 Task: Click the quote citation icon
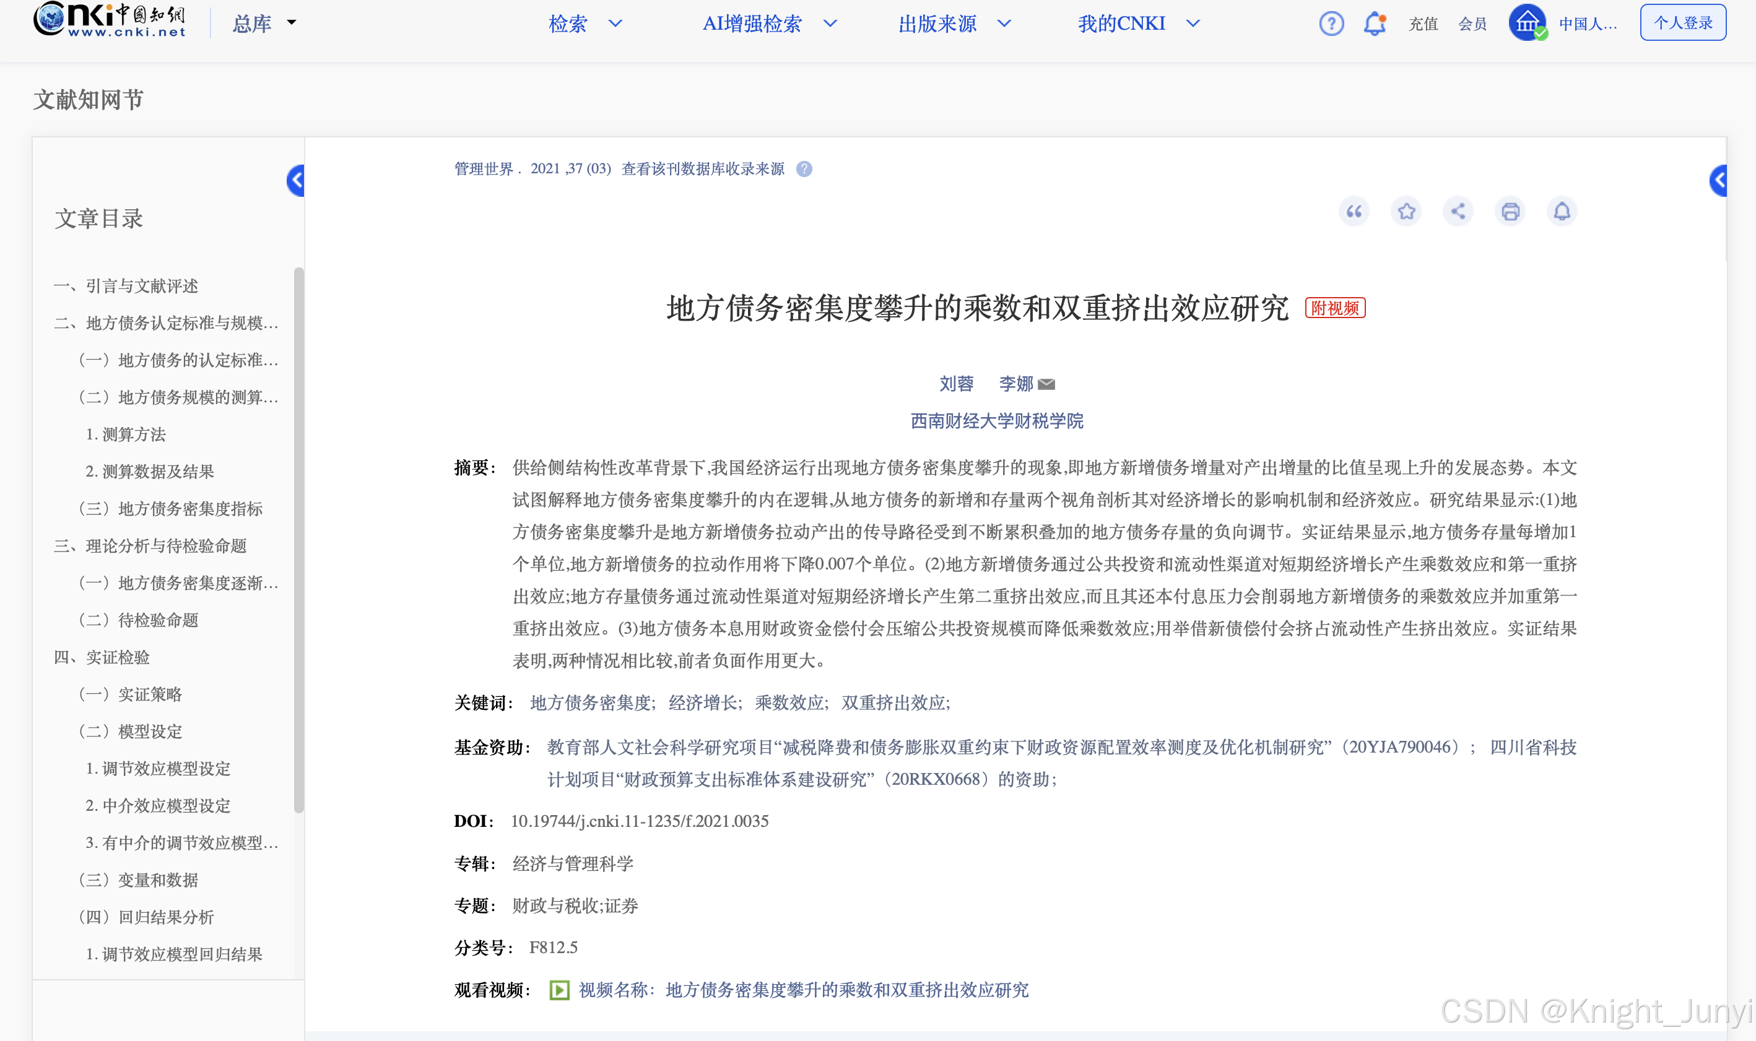(x=1354, y=211)
